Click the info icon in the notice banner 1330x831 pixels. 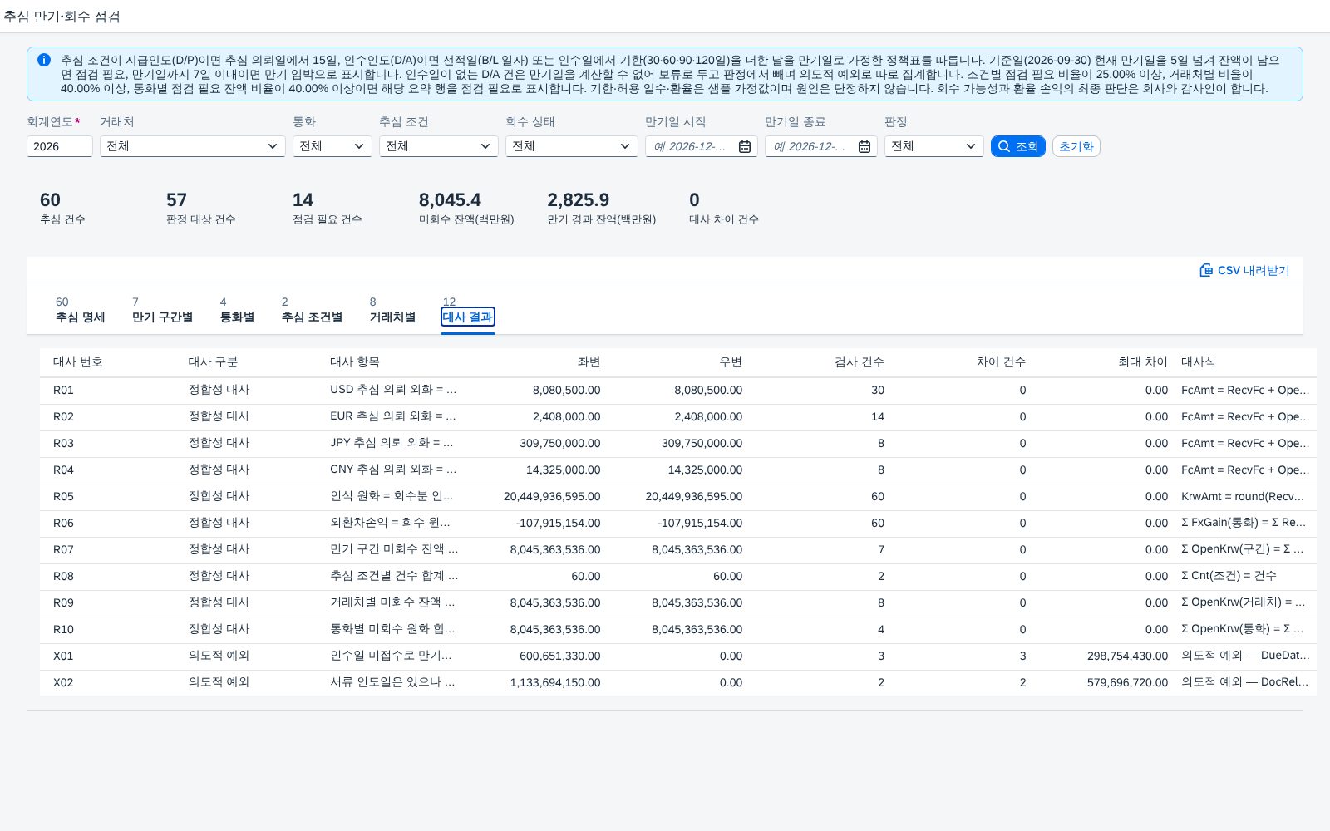[44, 60]
